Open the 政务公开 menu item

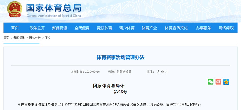tap(37, 28)
